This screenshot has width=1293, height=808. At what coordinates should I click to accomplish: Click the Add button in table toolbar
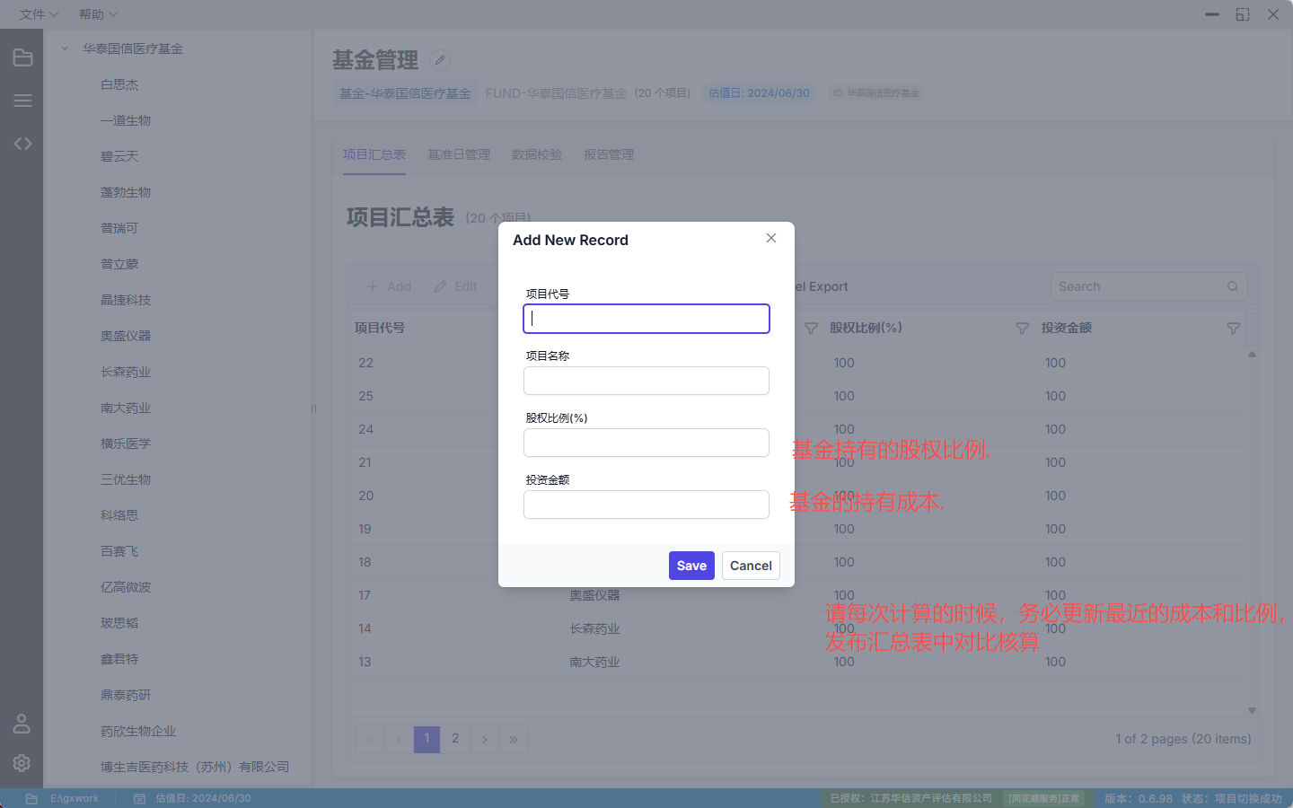tap(389, 286)
